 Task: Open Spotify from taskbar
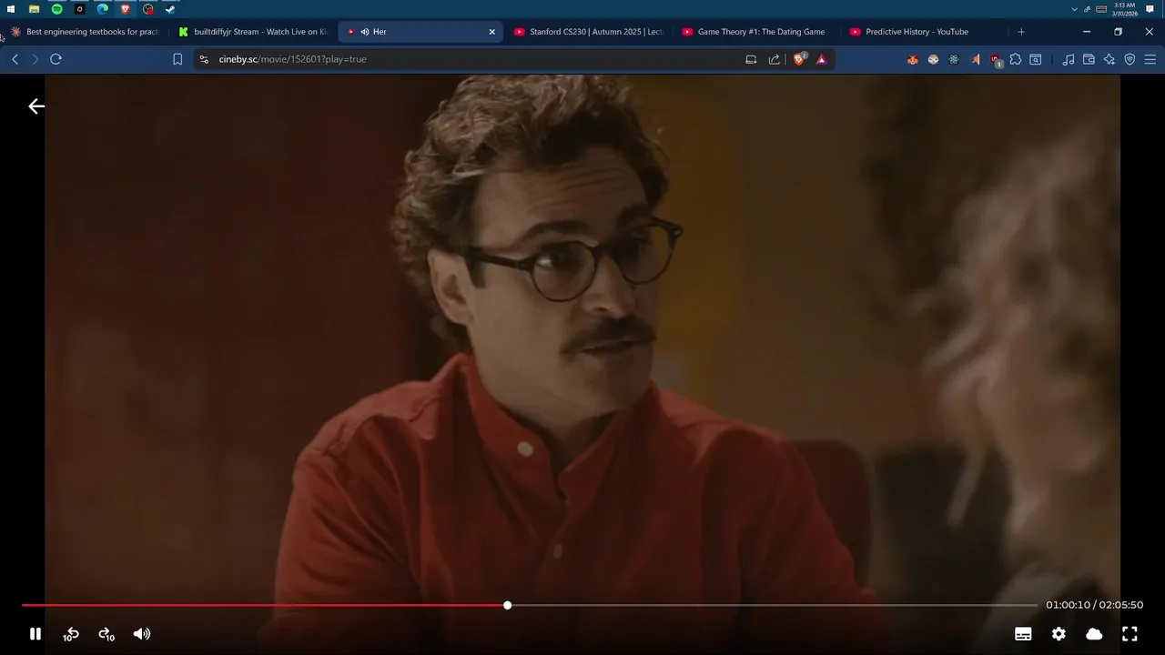(56, 9)
